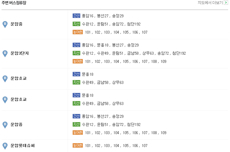The image size is (230, 152).
Task: Click the 농어촌 badge in the 운암3단지 row
Action: 78,61
